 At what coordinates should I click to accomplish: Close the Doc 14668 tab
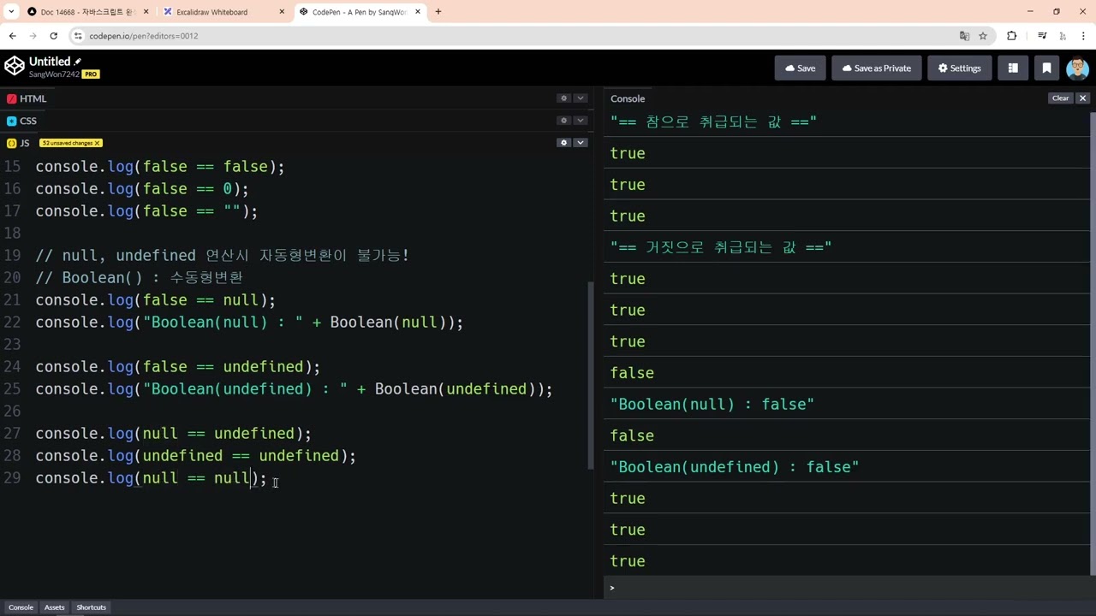(146, 12)
